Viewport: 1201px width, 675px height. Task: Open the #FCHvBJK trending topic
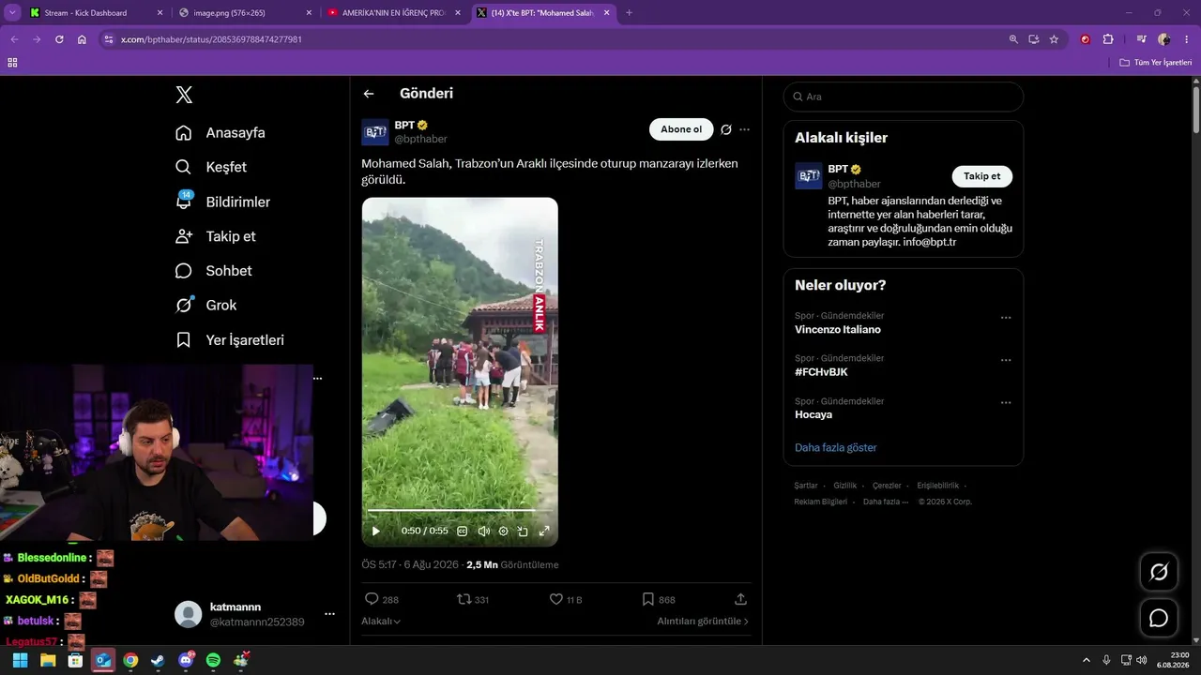point(821,372)
